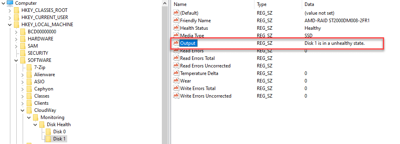The width and height of the screenshot is (400, 144).
Task: Collapse the Disk Health key
Action: pyautogui.click(x=35, y=125)
